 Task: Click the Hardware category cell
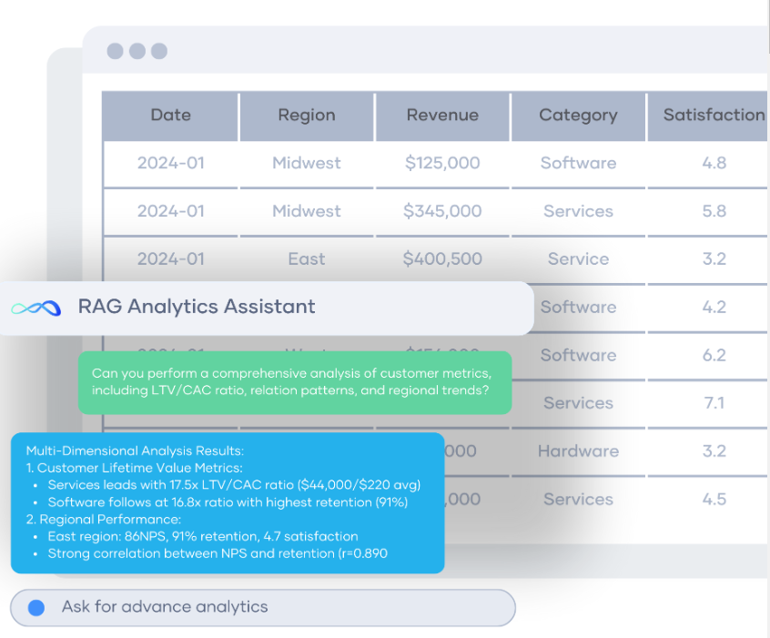point(578,451)
